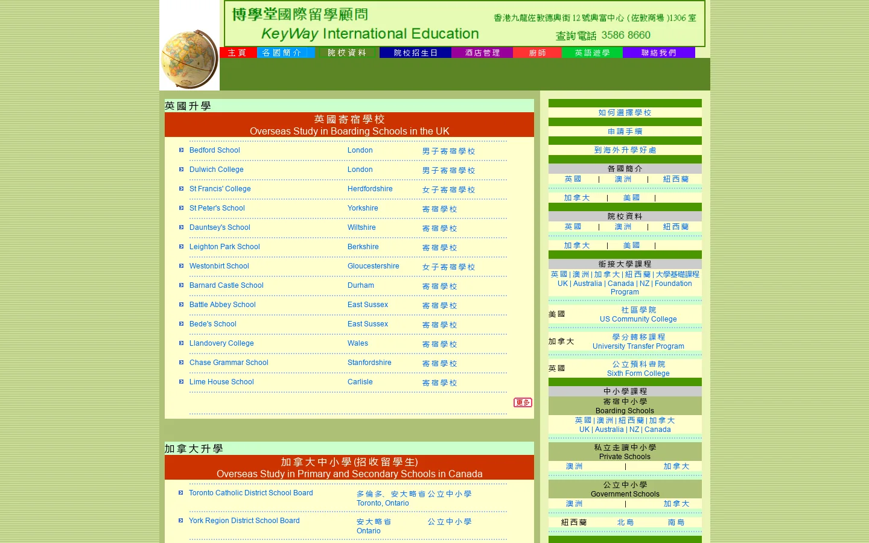
Task: Click the Herdfordshire location link
Action: coord(370,189)
